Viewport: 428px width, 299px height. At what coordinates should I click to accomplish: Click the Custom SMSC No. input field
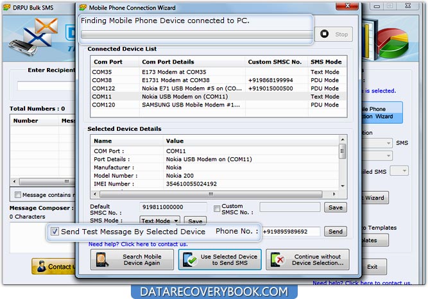(290, 207)
